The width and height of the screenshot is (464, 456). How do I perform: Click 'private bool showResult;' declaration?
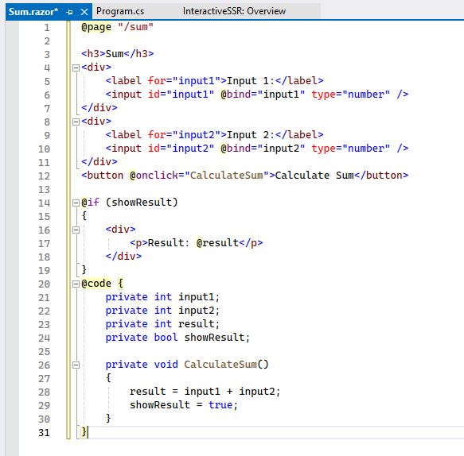point(177,338)
